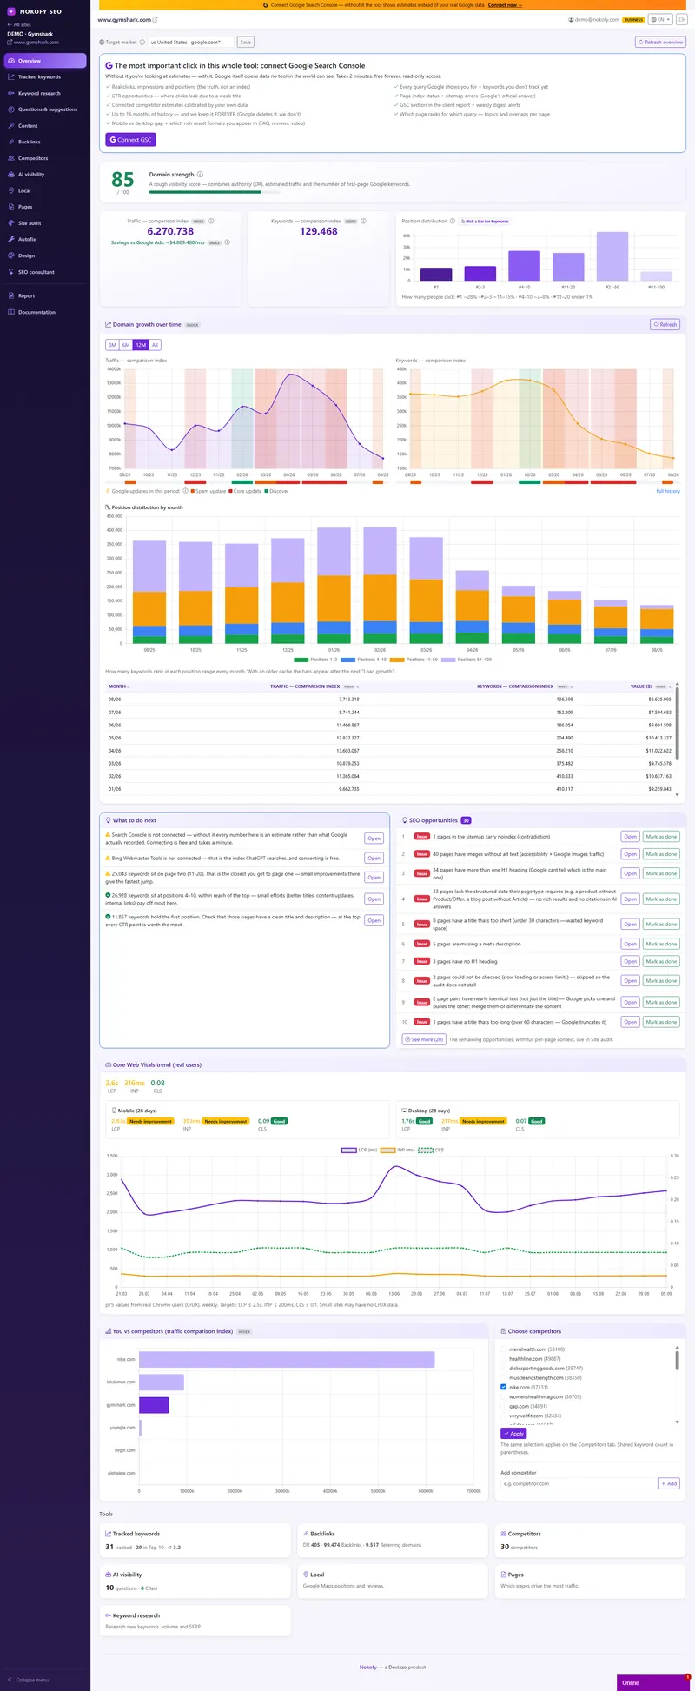Open the full history link

point(668,491)
